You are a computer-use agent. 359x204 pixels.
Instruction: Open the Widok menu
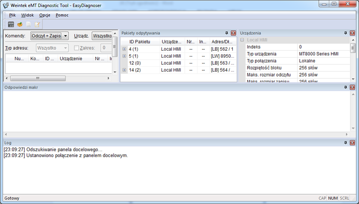(x=27, y=15)
